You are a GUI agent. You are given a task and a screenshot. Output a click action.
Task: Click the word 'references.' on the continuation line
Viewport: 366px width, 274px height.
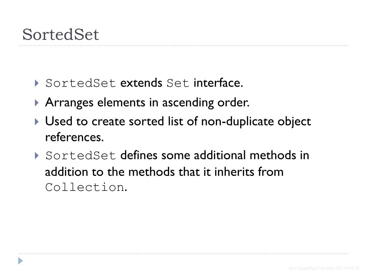coord(74,137)
